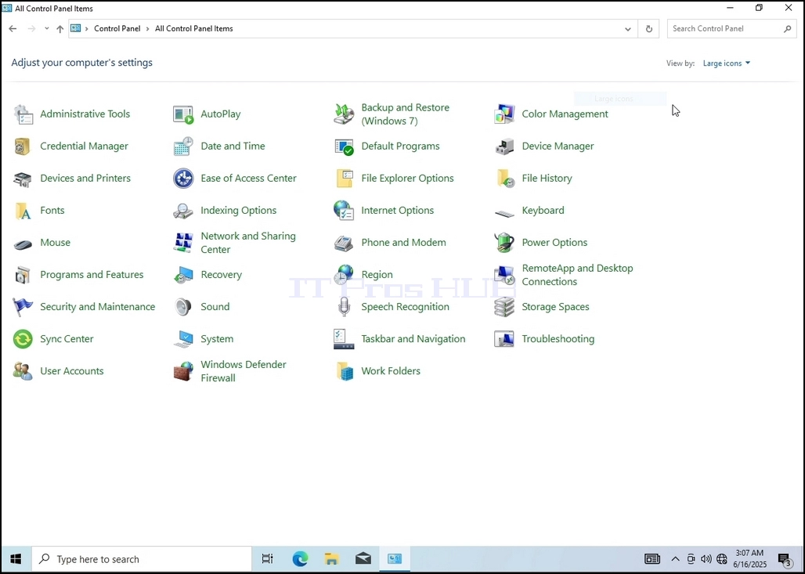The height and width of the screenshot is (574, 805).
Task: Click the Up one level arrow
Action: click(60, 29)
